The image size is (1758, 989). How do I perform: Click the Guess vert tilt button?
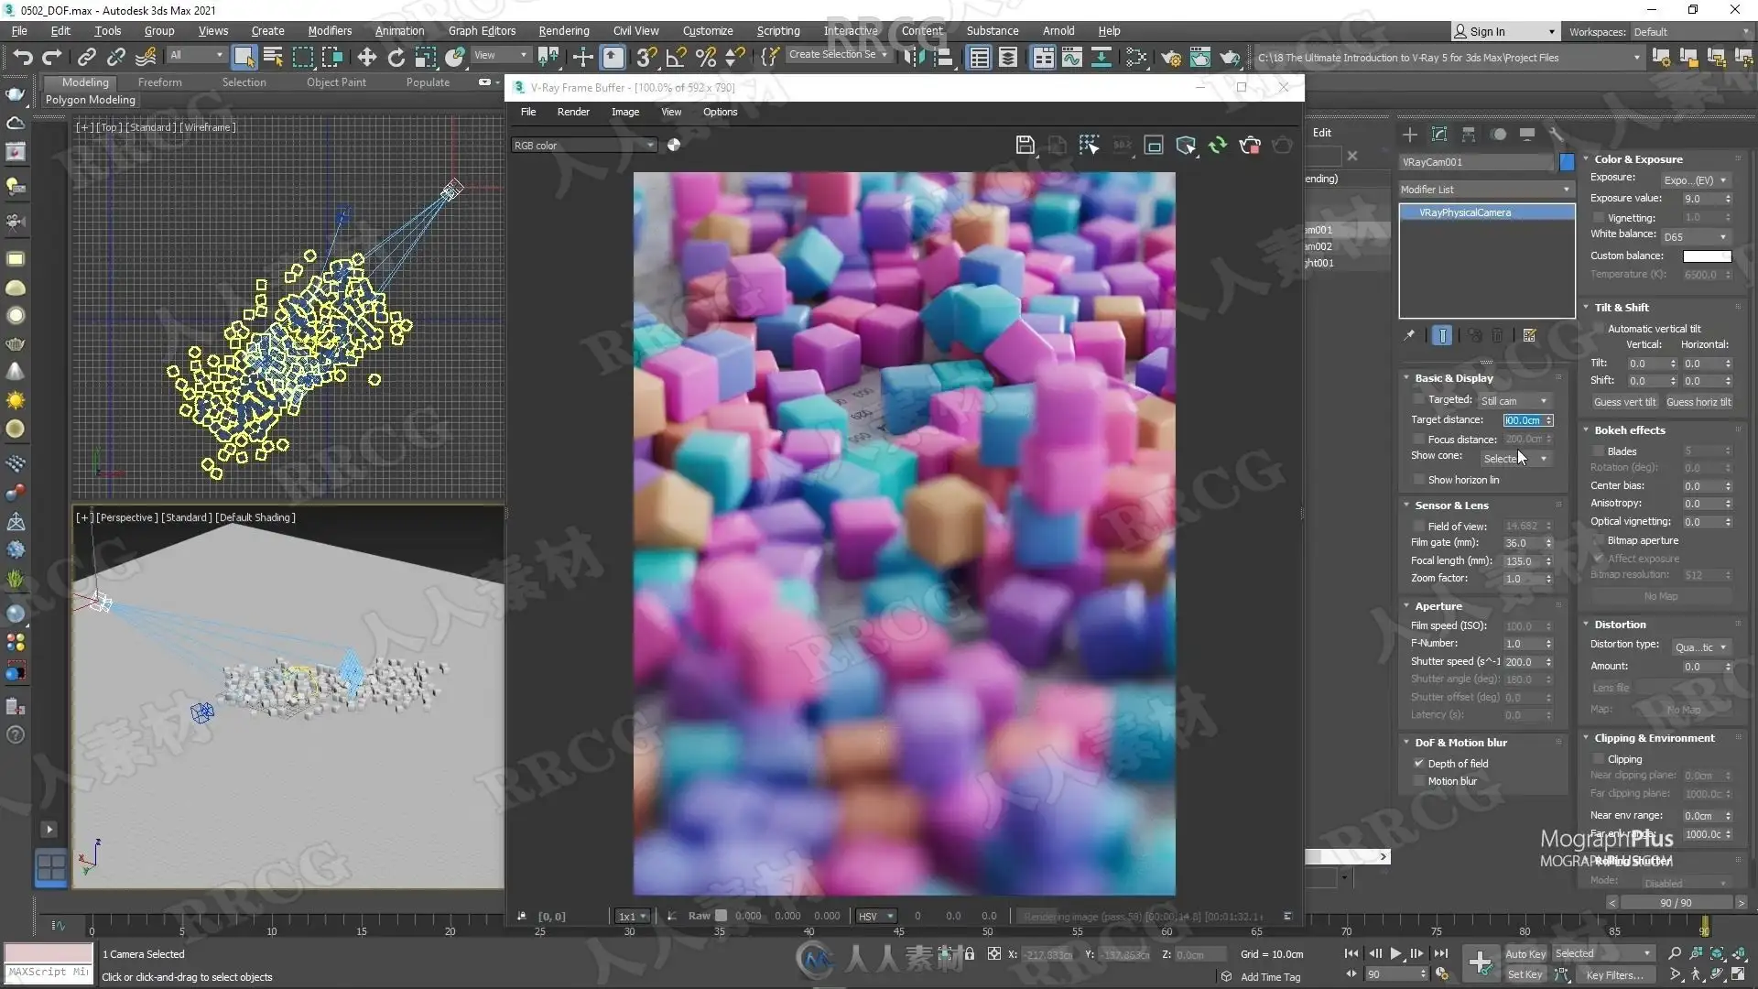point(1624,402)
